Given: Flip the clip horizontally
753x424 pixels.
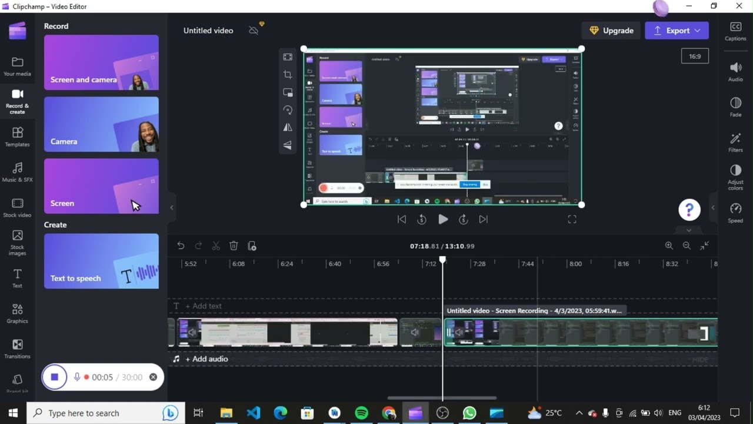Looking at the screenshot, I should (288, 127).
